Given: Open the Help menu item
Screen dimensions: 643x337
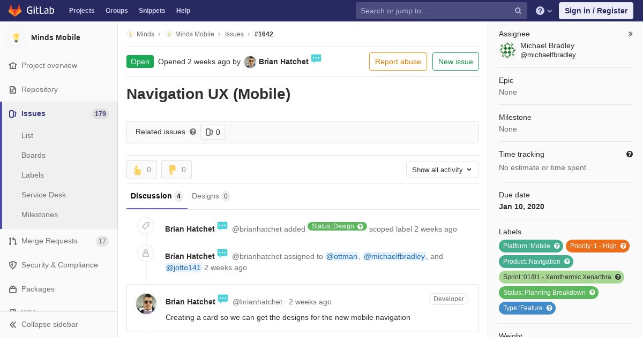Looking at the screenshot, I should (x=183, y=11).
